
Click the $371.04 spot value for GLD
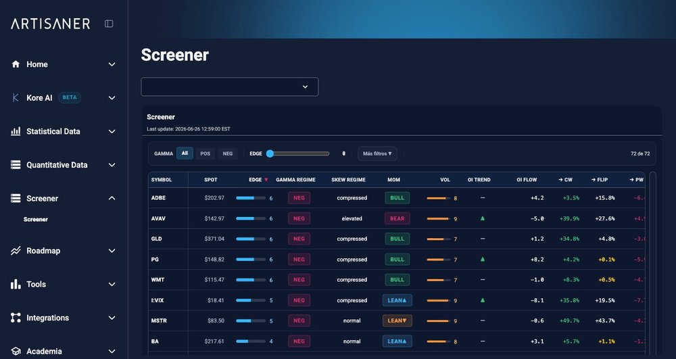coord(214,239)
